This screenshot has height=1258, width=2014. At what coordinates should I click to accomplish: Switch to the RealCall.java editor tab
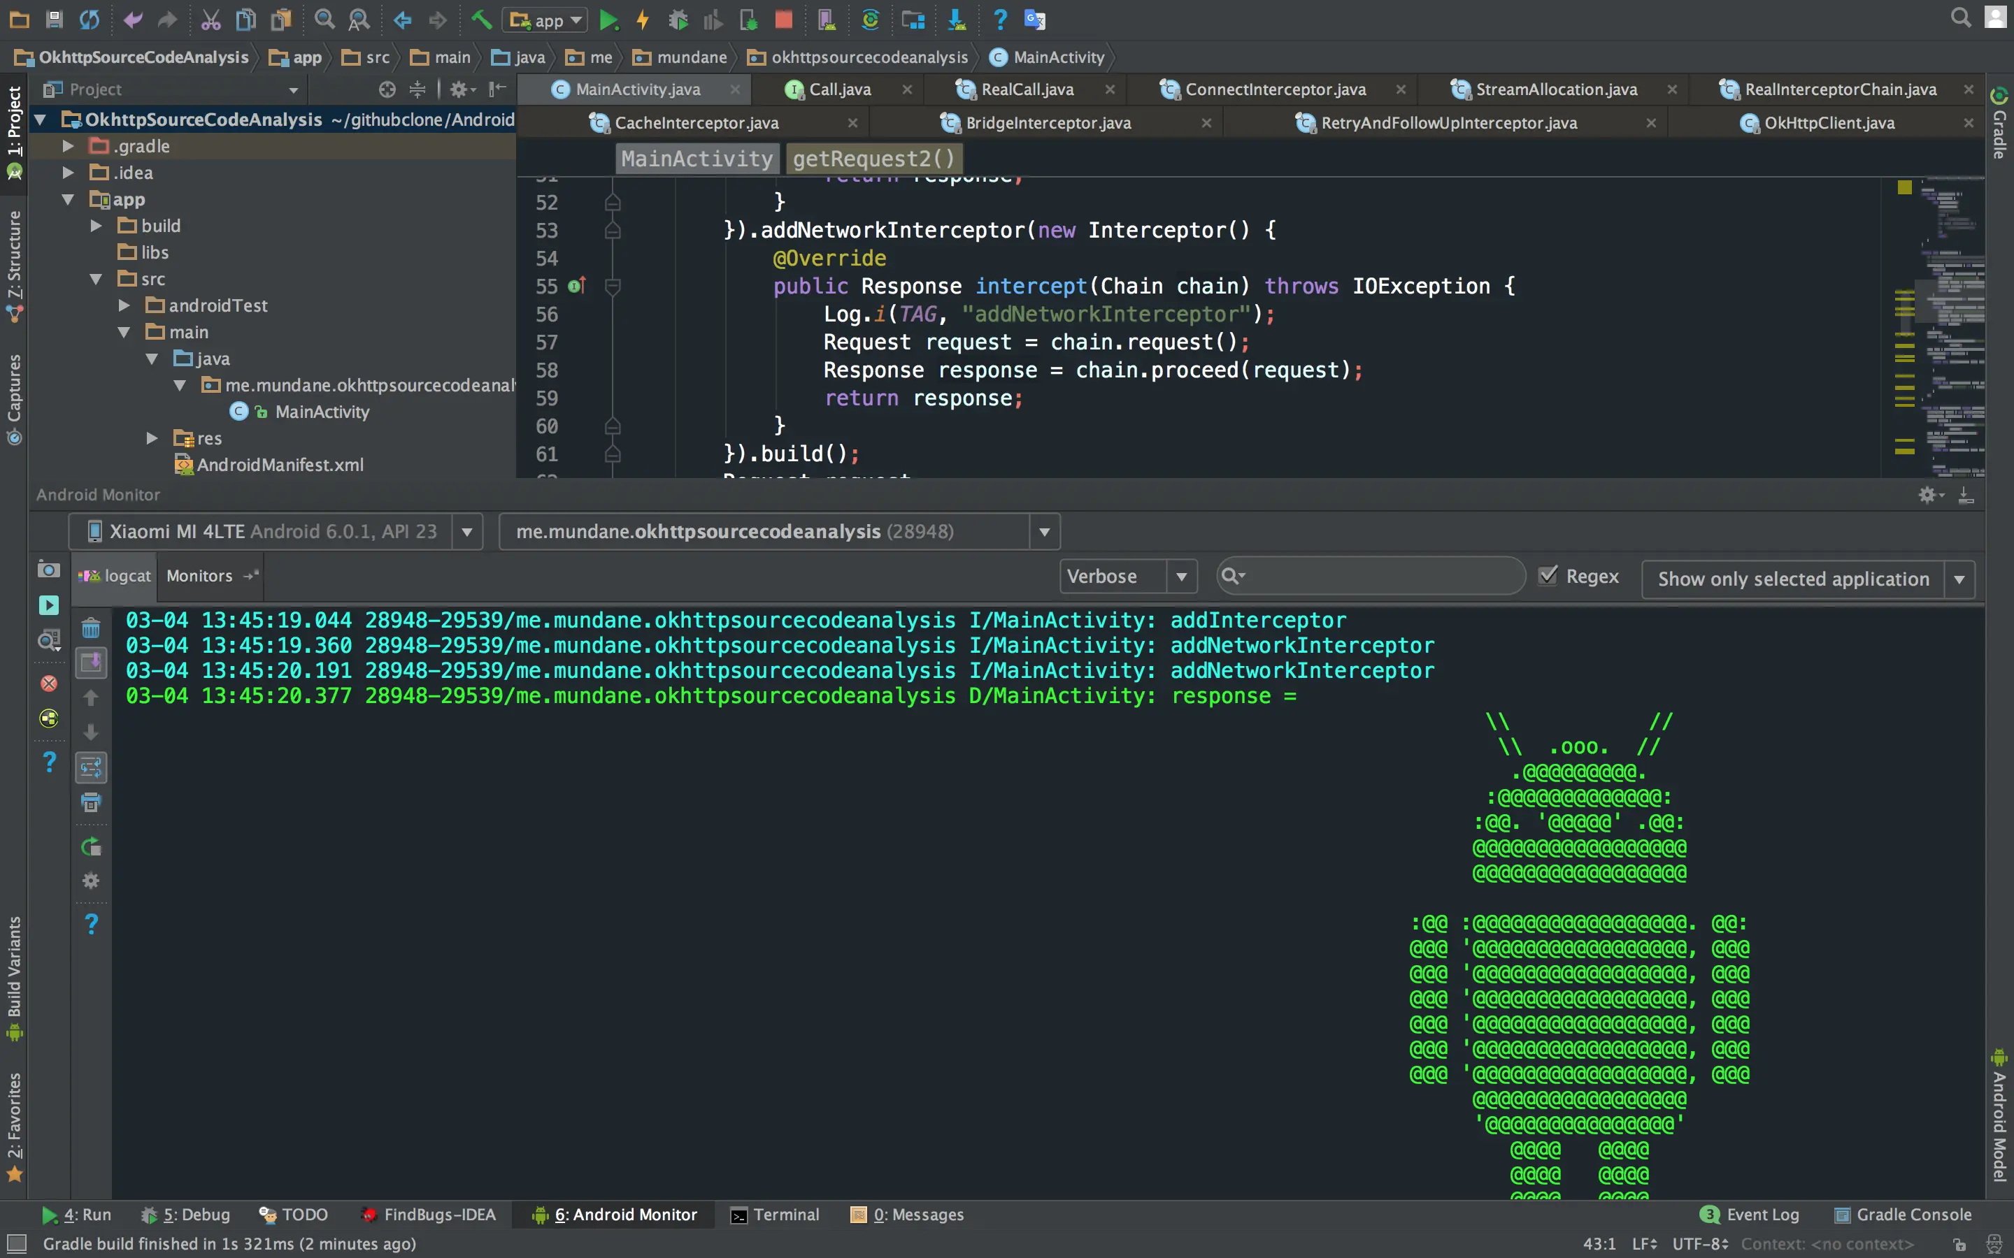1027,89
